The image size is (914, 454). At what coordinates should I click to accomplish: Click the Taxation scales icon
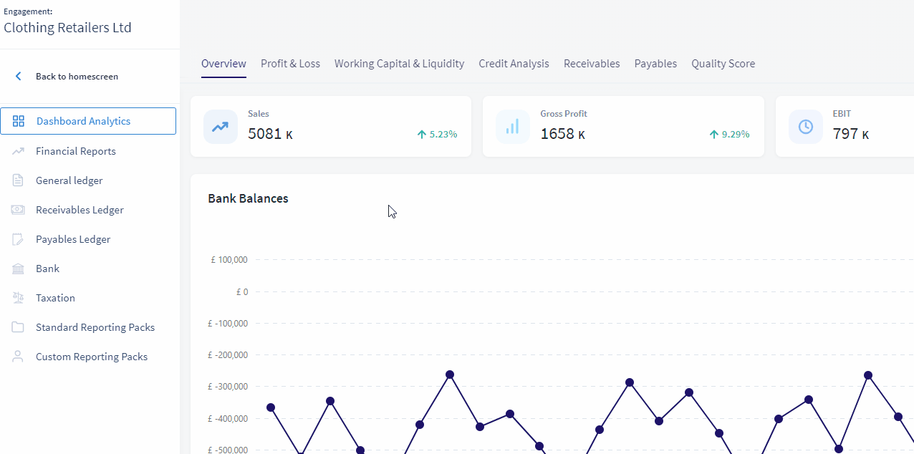[19, 298]
